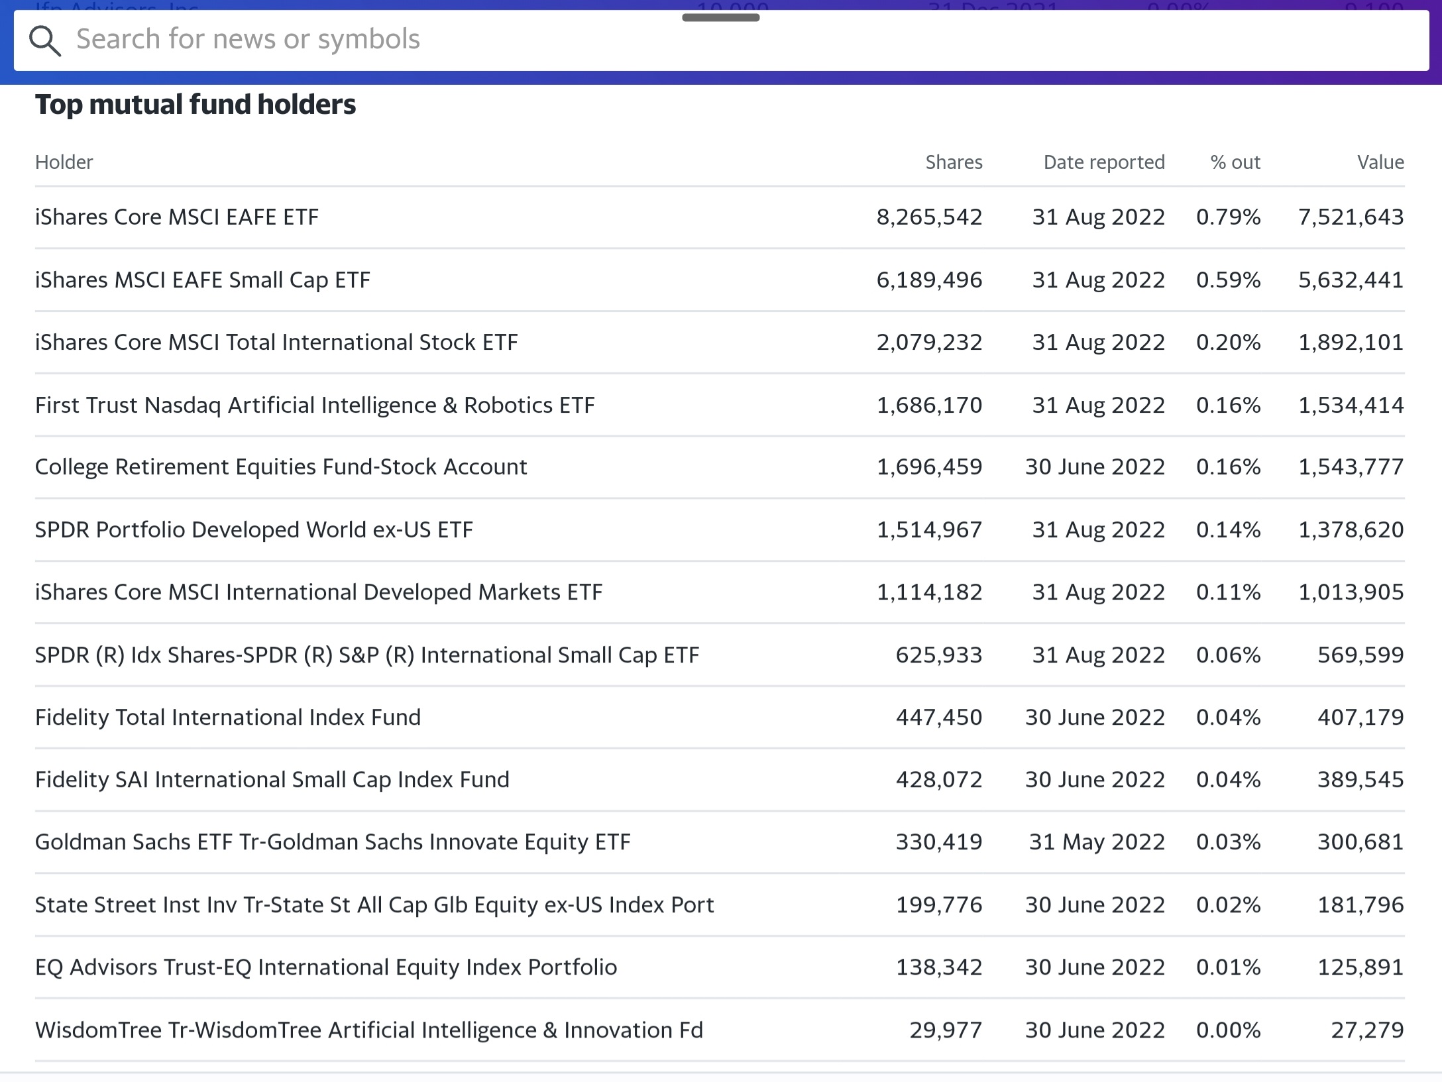Click the 'Shares' column header
This screenshot has width=1442, height=1082.
pos(954,162)
